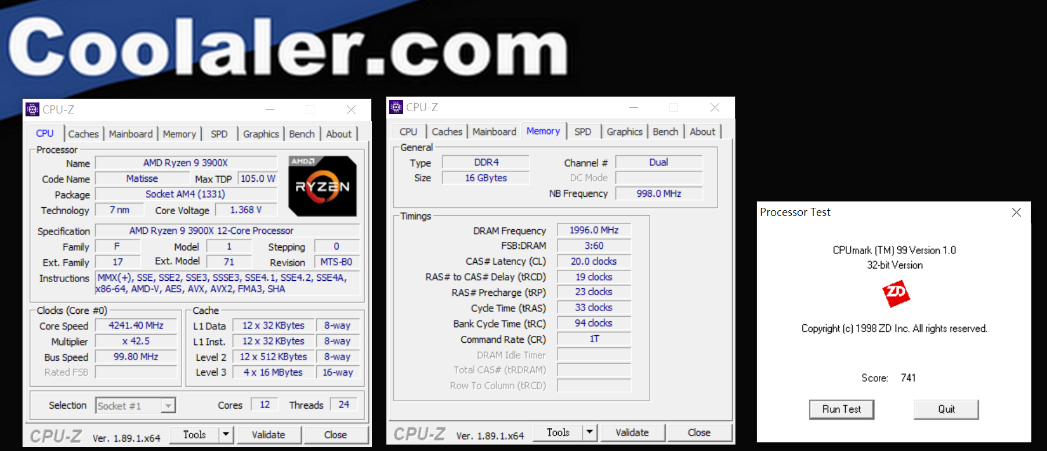The height and width of the screenshot is (451, 1047).
Task: Click the Bus Speed value 99.80 MHz
Action: (136, 357)
